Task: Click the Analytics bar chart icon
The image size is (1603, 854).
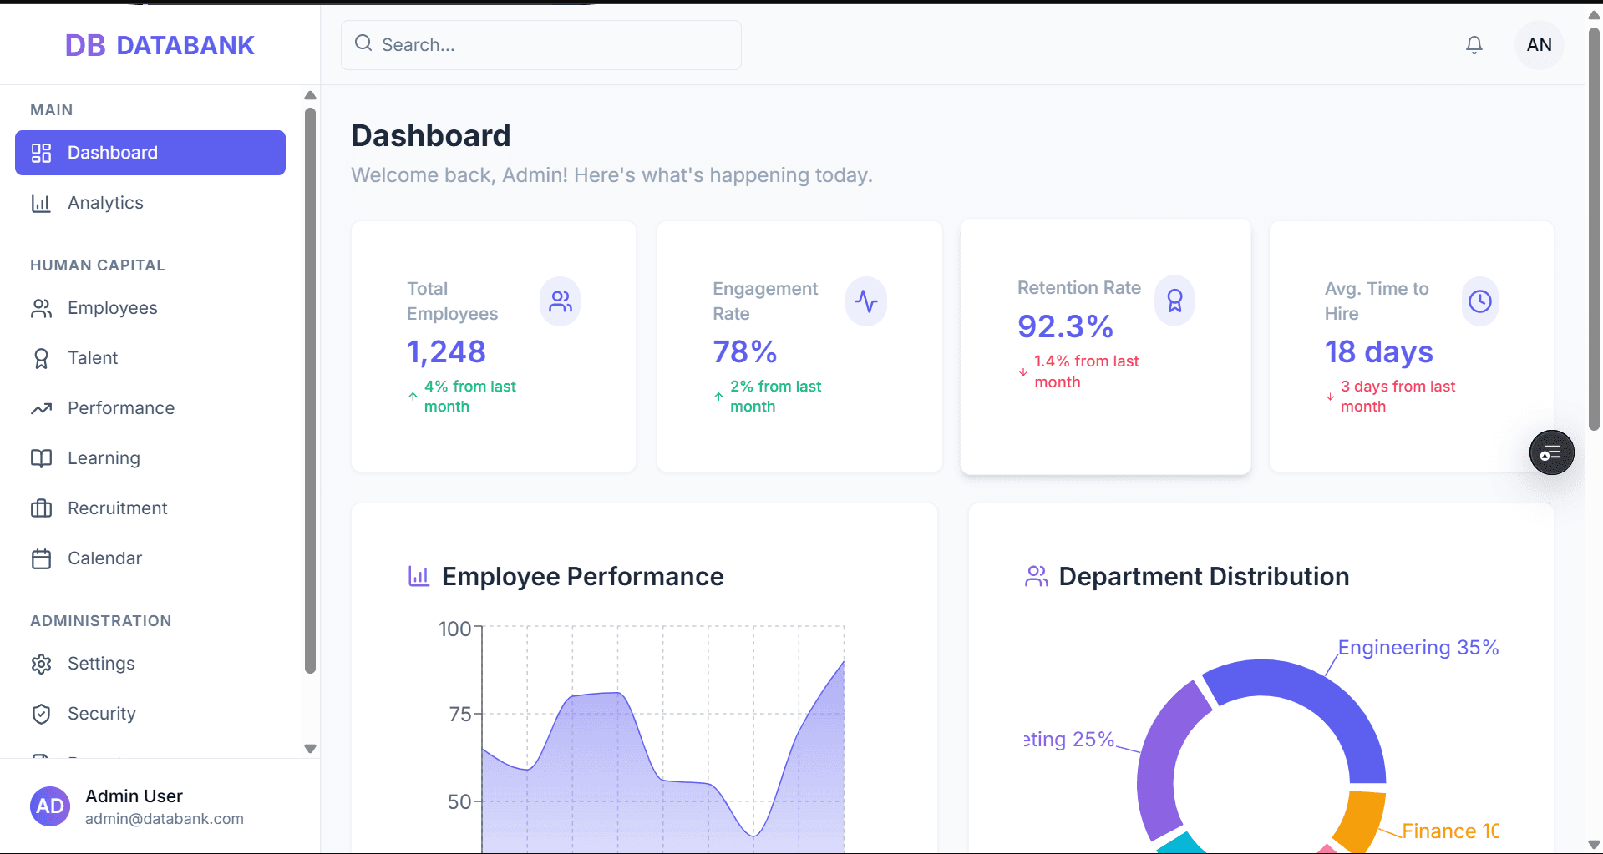Action: (41, 203)
